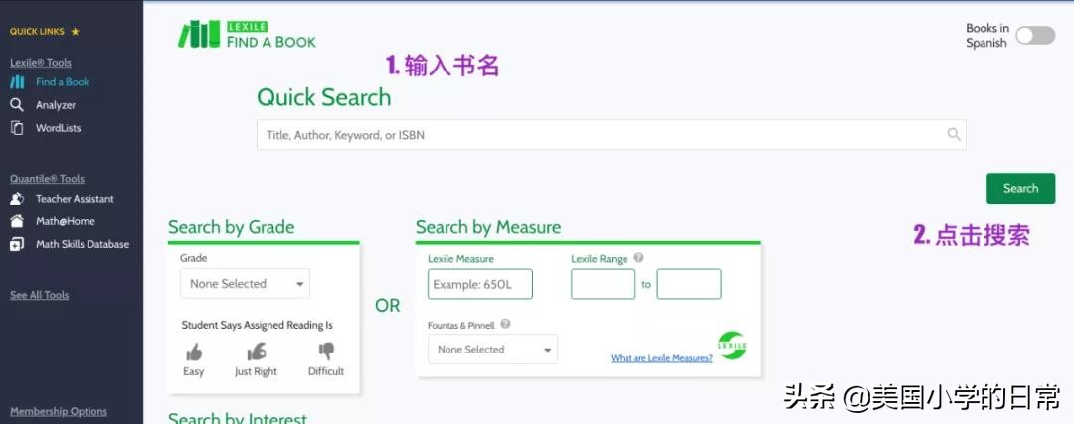
Task: Open the See All Tools link
Action: (x=39, y=296)
